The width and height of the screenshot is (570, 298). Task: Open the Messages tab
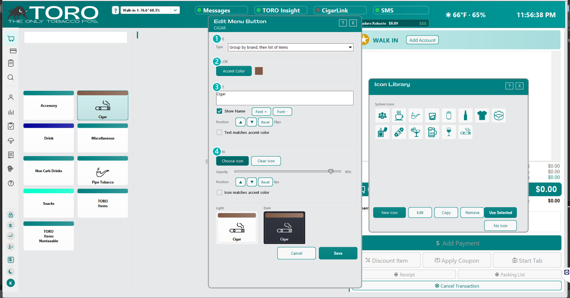pos(222,11)
